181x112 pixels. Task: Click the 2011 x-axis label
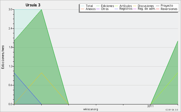point(151,106)
